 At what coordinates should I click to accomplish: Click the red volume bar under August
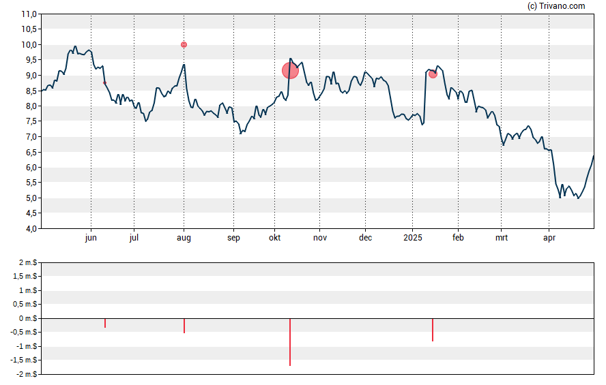coord(184,326)
